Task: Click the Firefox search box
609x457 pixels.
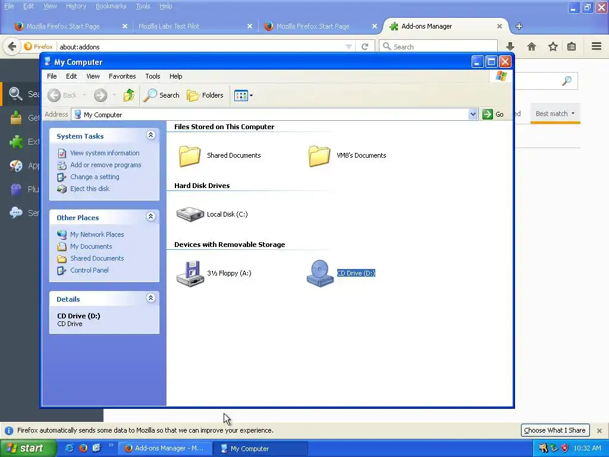Action: coord(438,46)
